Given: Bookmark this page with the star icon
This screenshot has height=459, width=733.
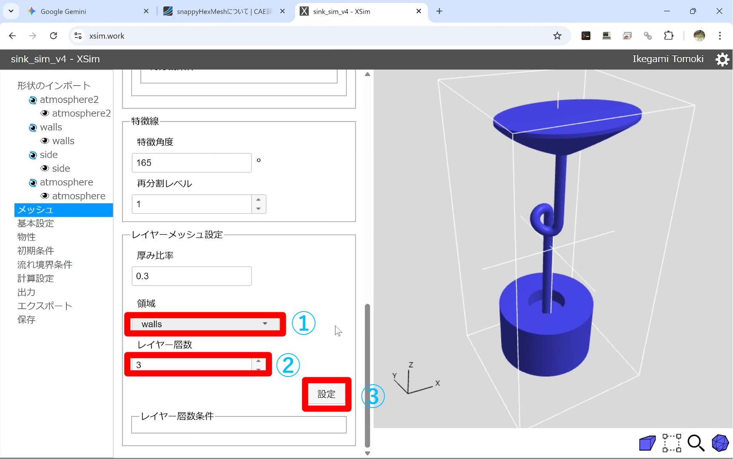Looking at the screenshot, I should tap(557, 36).
